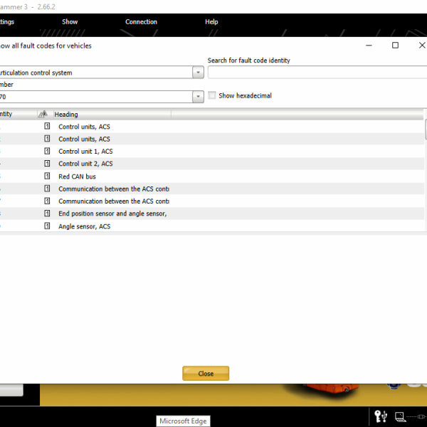Click the info icon beside End position sensor
Viewport: 427px width, 427px height.
point(48,213)
